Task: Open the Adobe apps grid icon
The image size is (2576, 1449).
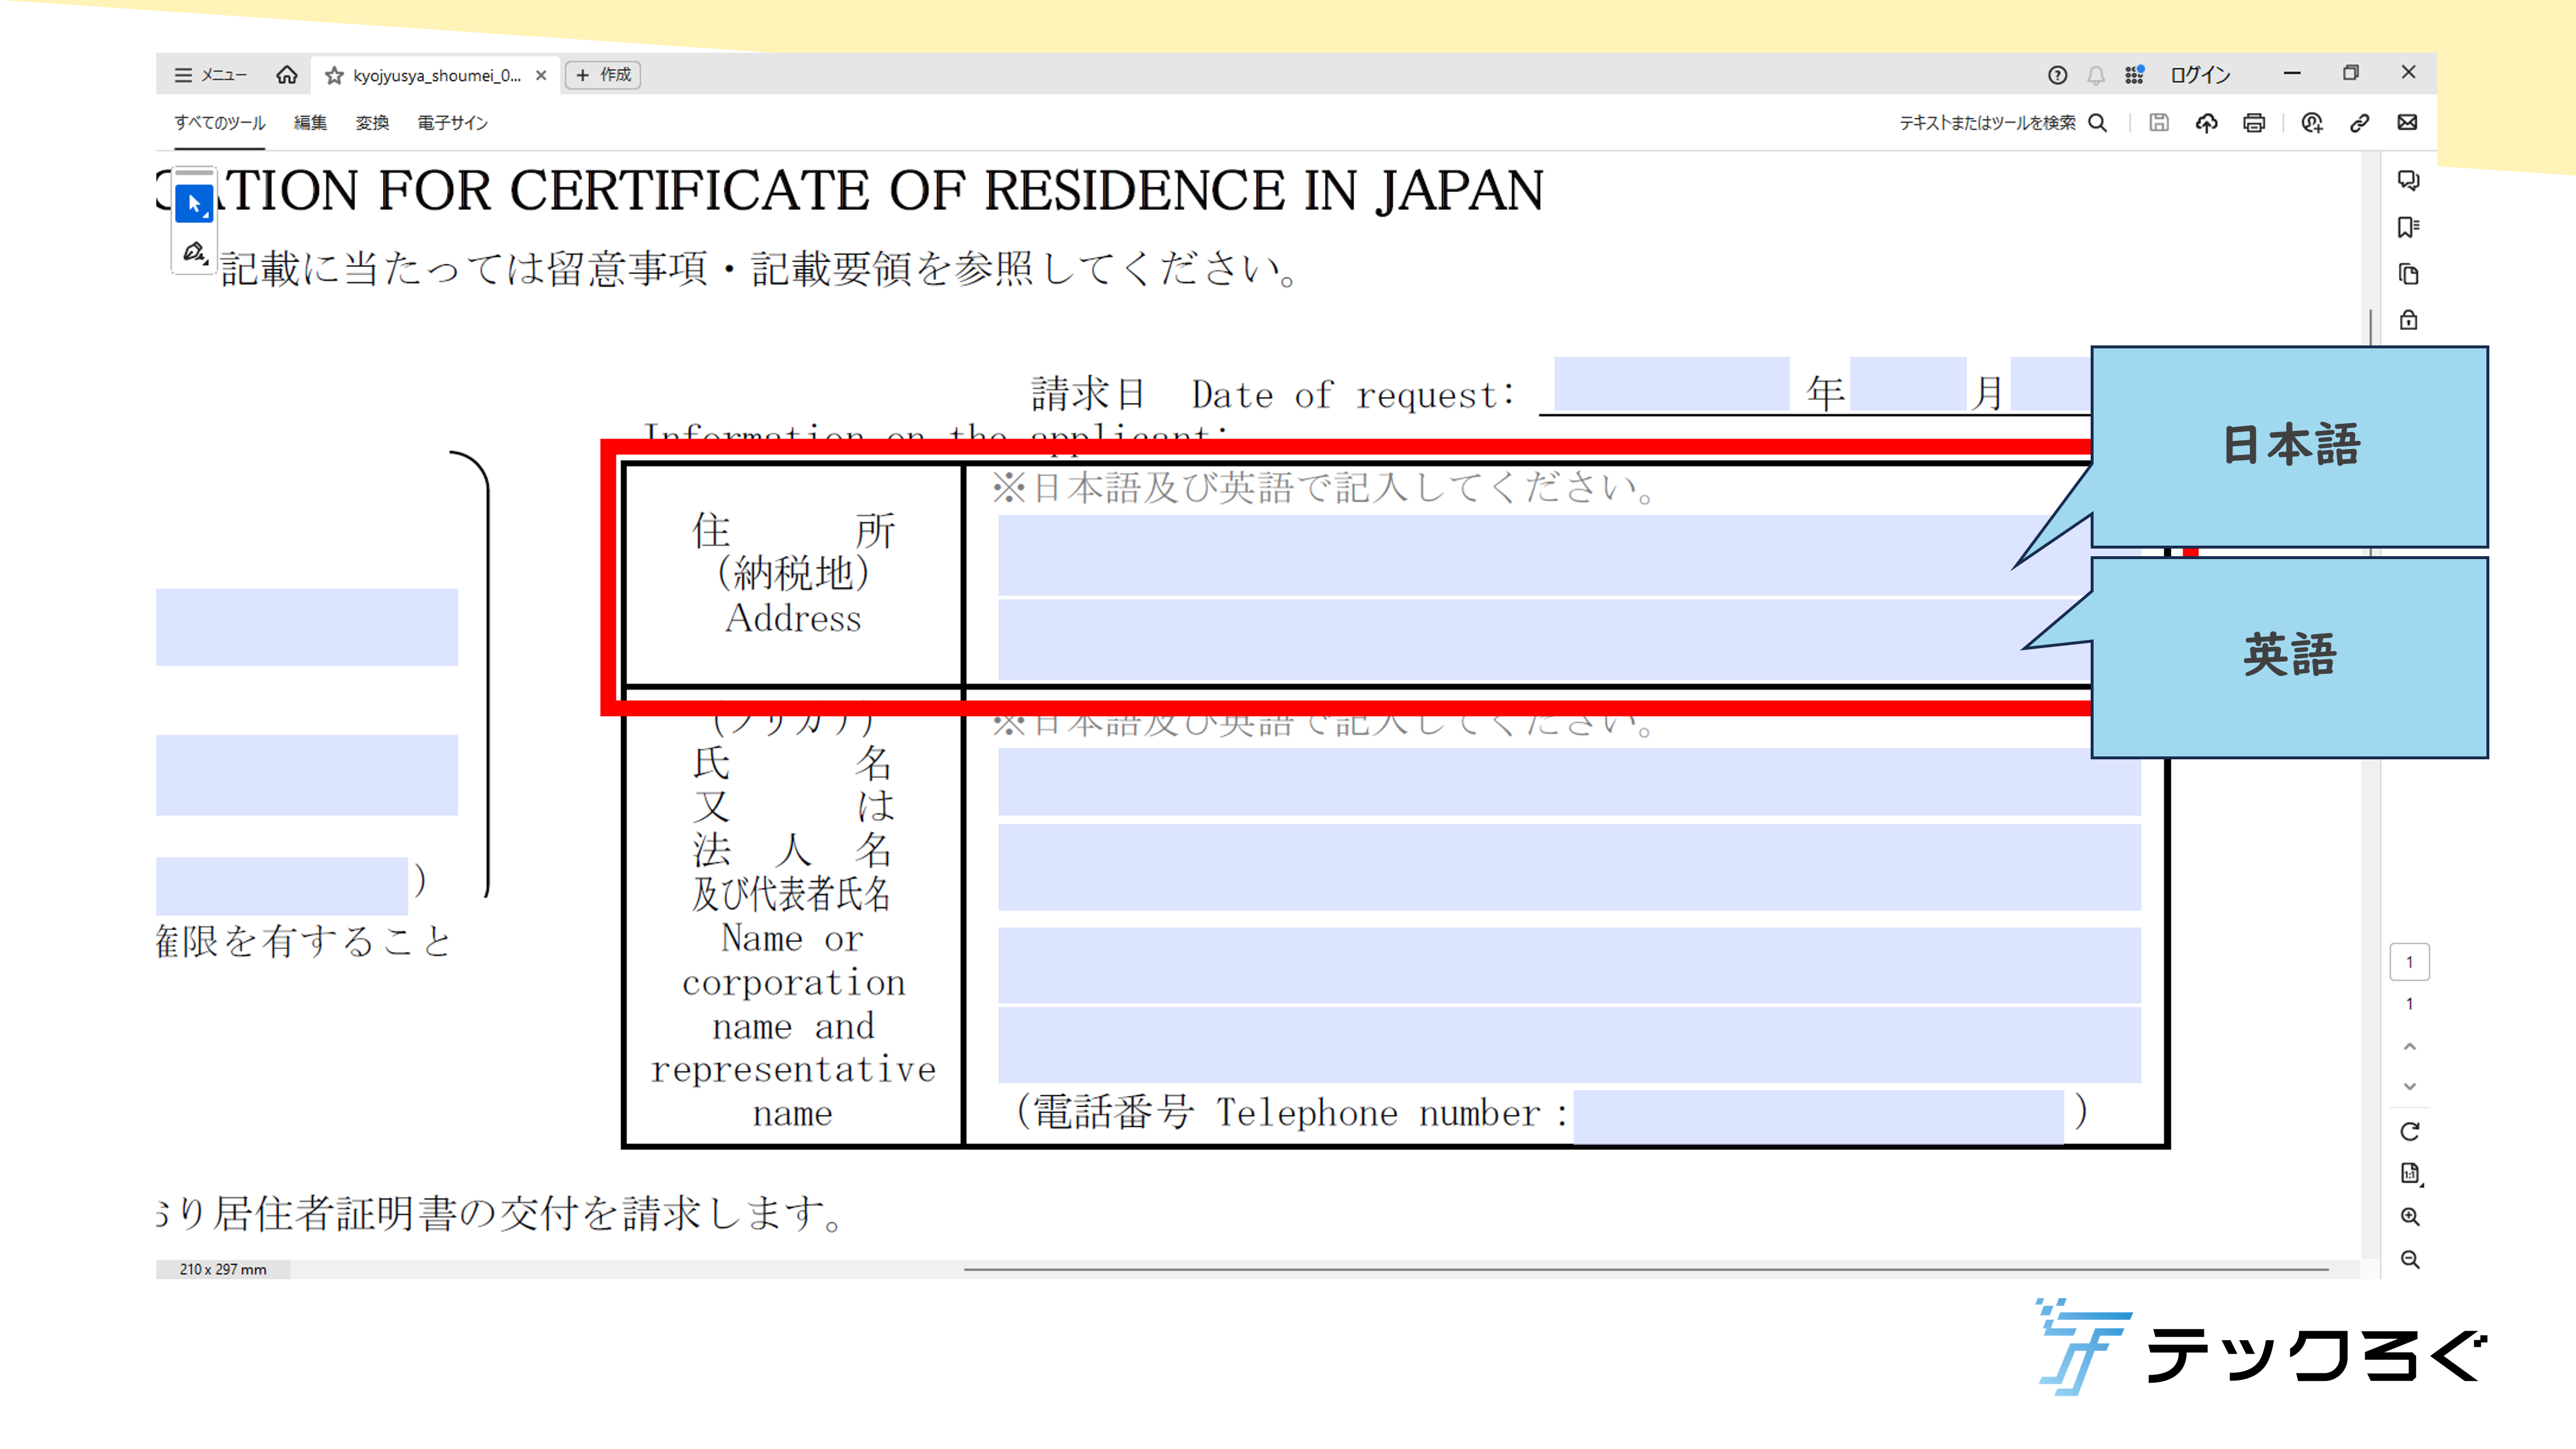Action: [x=2134, y=75]
